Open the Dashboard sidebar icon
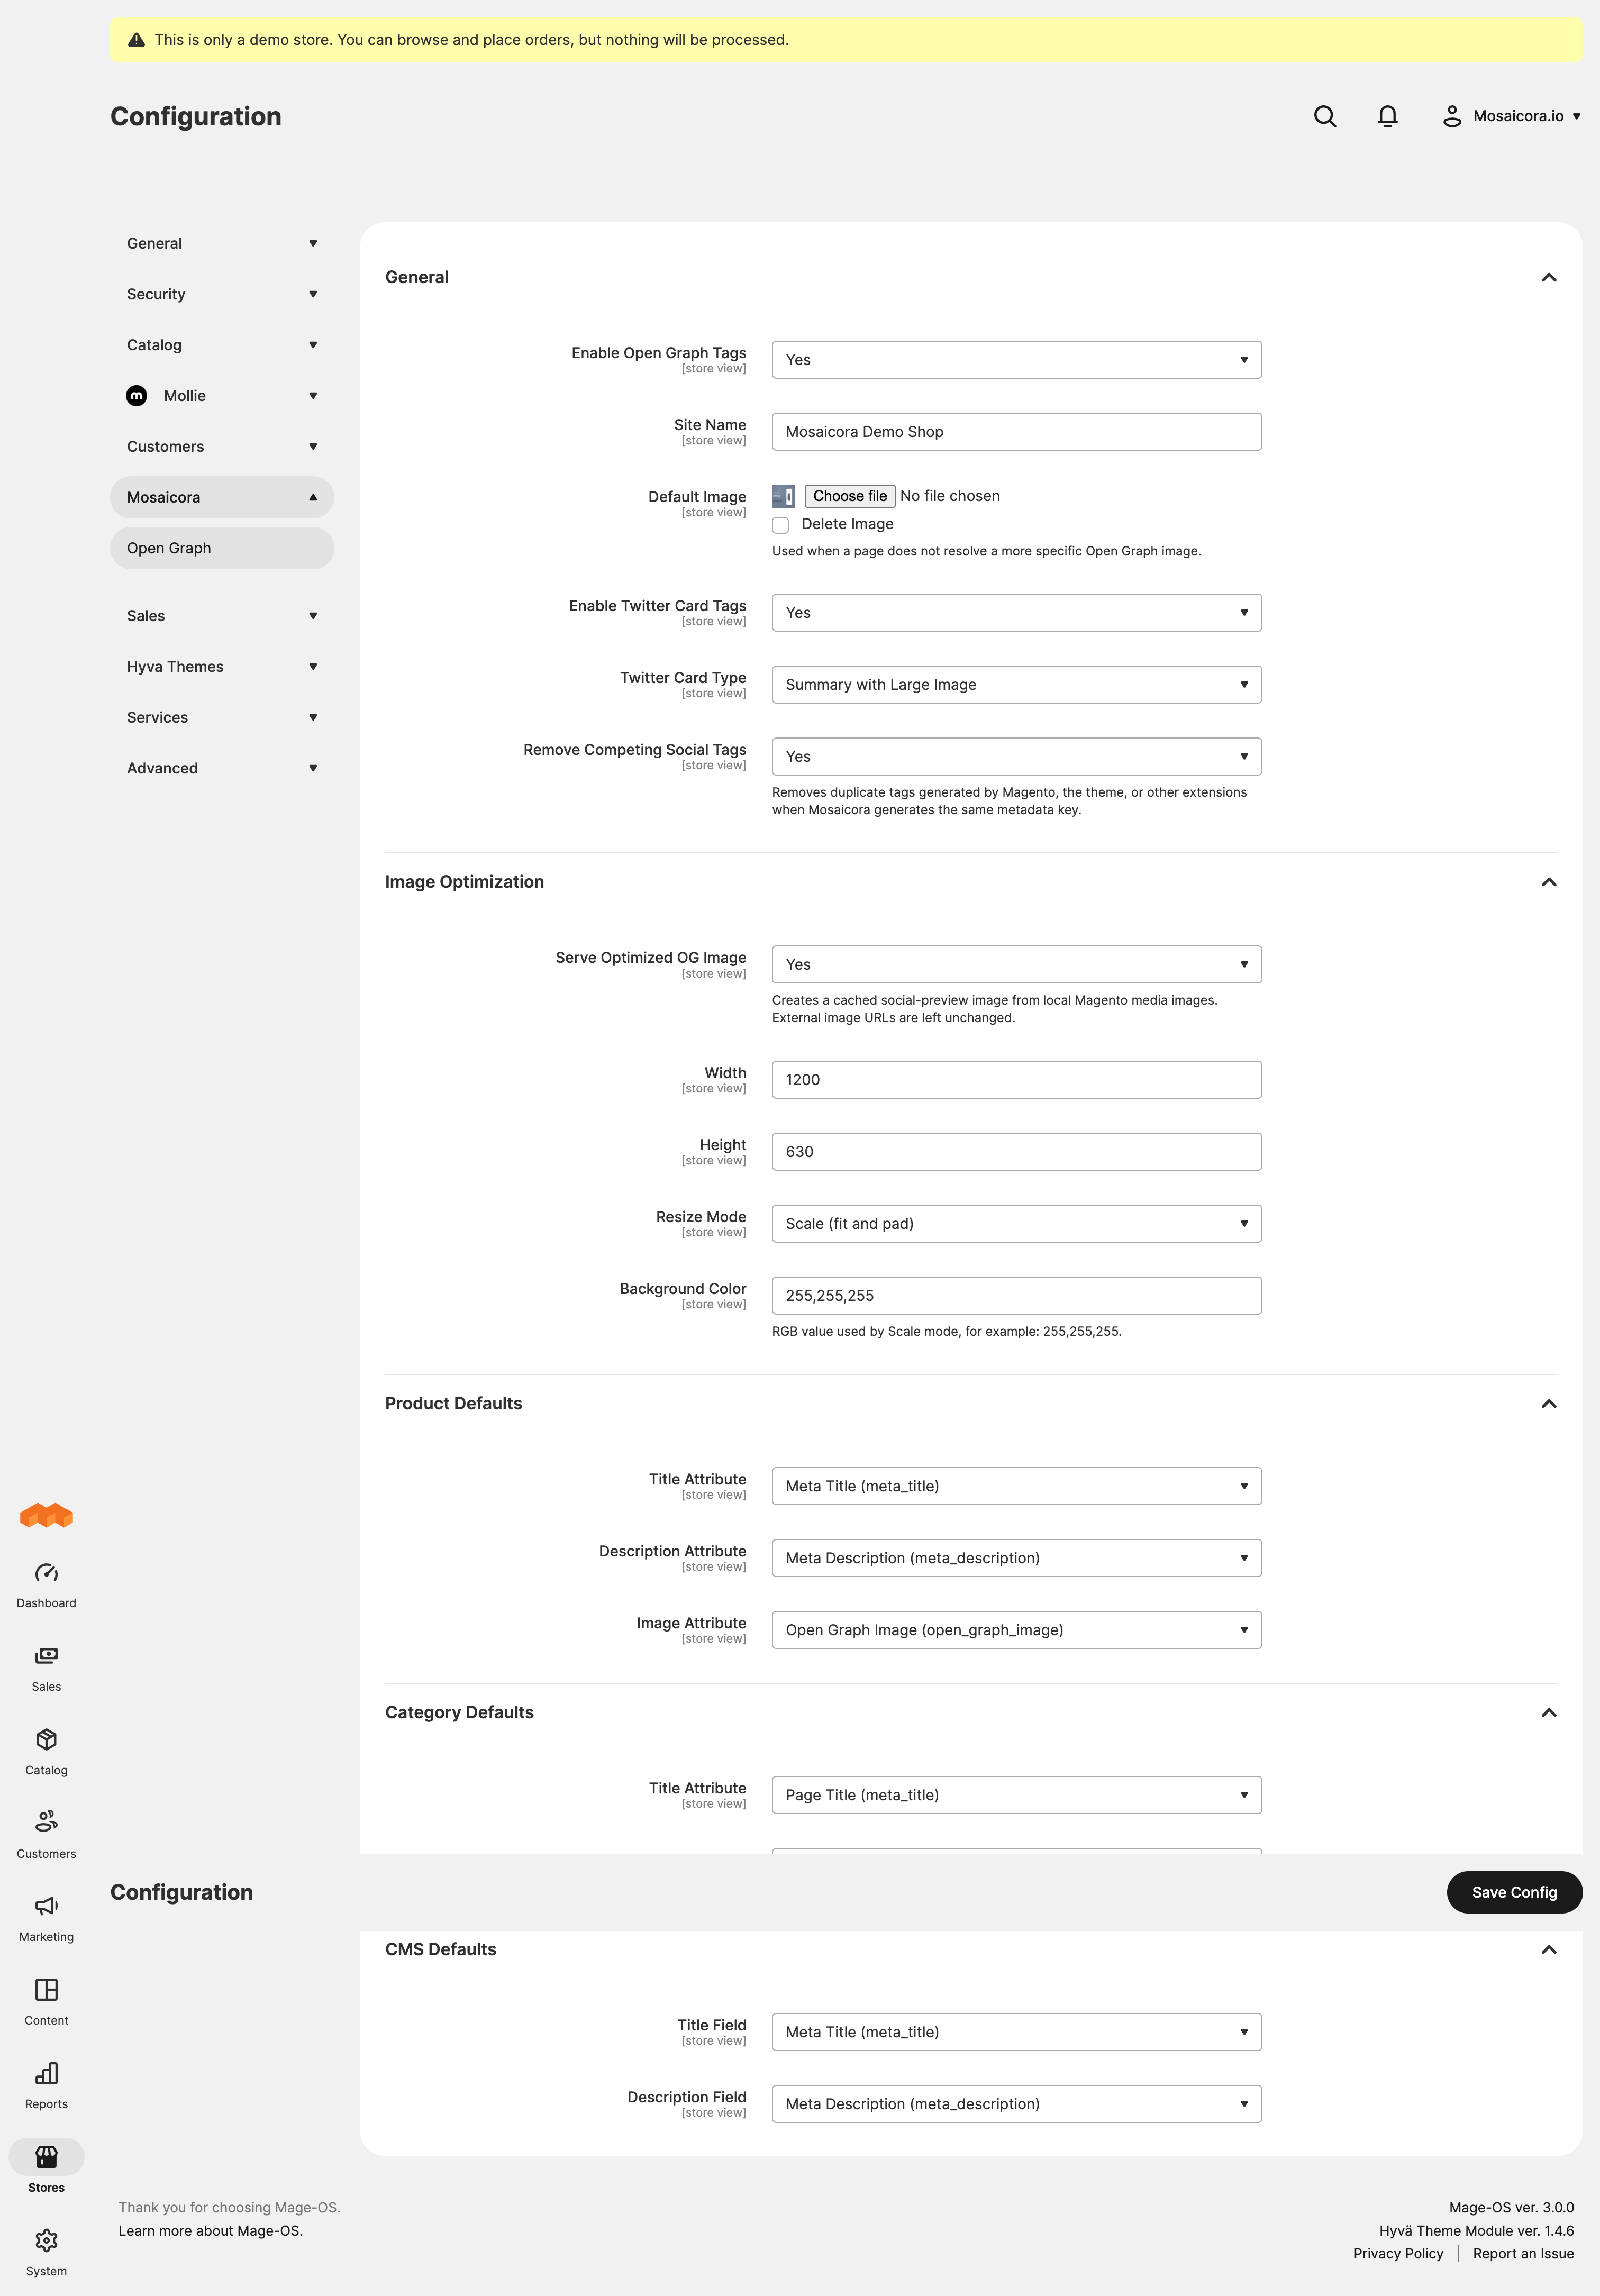The height and width of the screenshot is (2296, 1600). [46, 1585]
